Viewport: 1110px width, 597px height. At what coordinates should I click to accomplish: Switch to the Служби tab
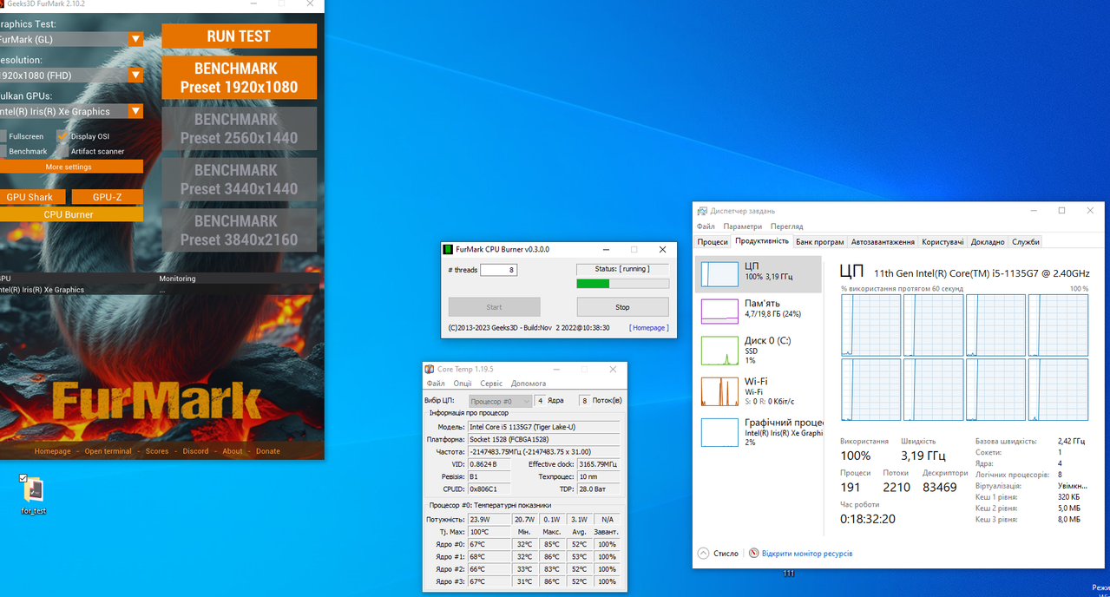1026,242
